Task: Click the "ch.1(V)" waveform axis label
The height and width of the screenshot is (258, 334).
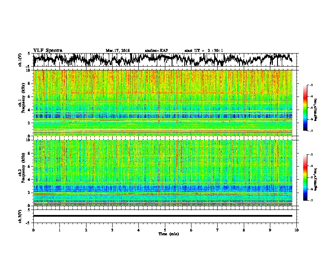Action: coord(20,60)
